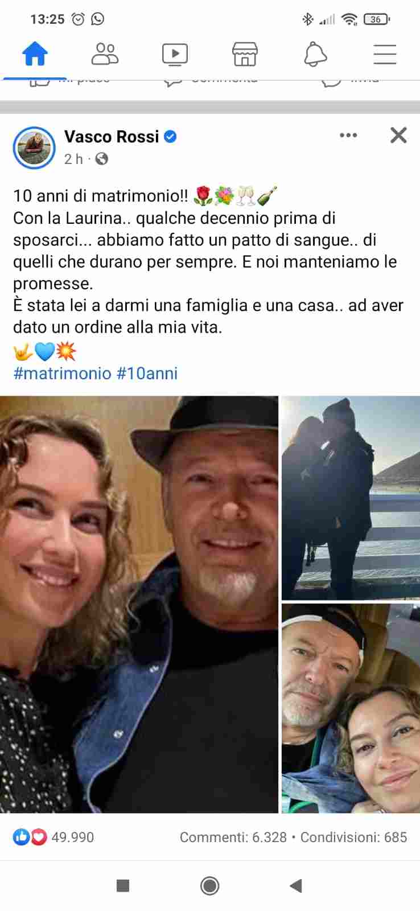Tap the Android back navigation button
This screenshot has height=911, width=420.
point(296,885)
